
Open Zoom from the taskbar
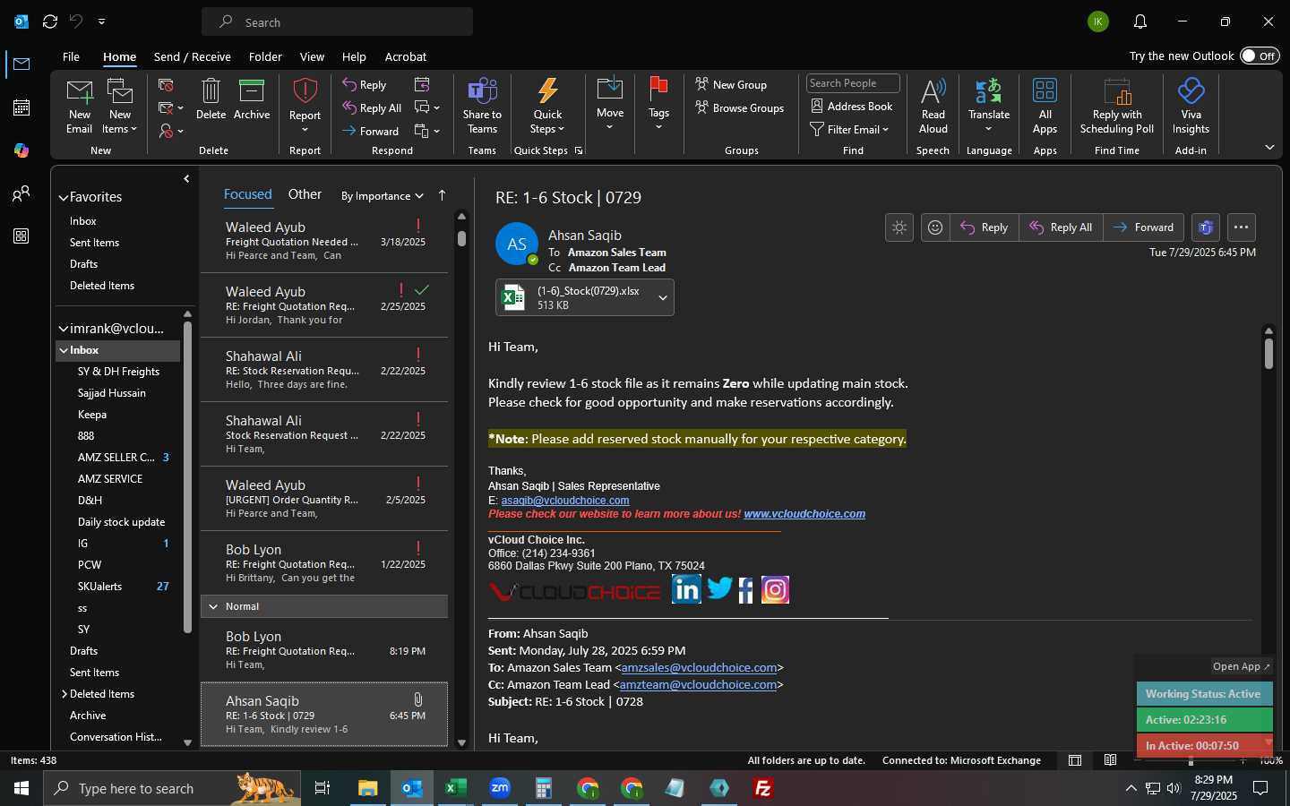tap(500, 788)
